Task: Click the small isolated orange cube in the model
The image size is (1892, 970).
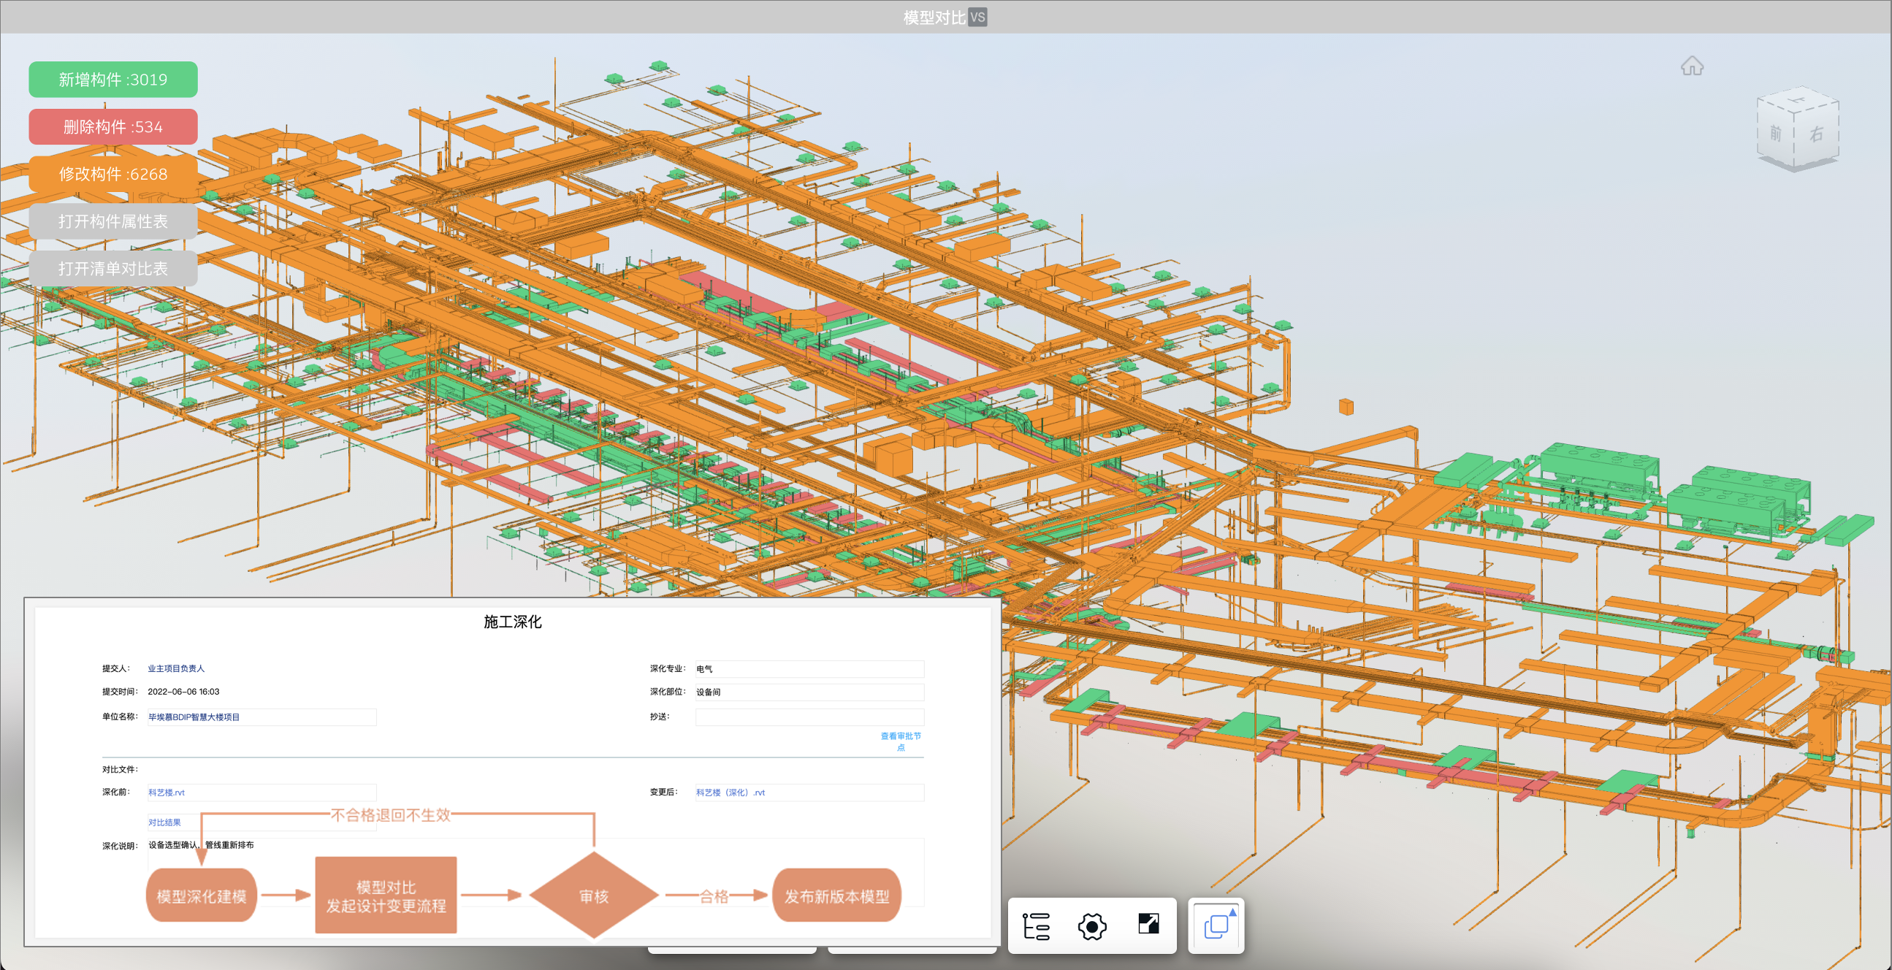Action: click(x=1346, y=406)
